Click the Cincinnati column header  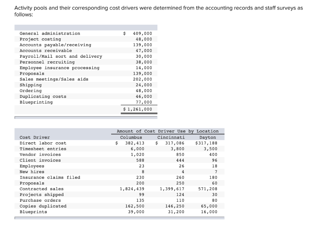pos(171,137)
